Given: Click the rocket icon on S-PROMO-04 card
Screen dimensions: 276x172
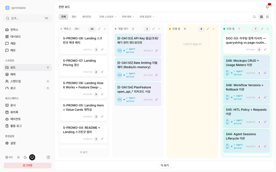Looking at the screenshot, I should [102, 139].
